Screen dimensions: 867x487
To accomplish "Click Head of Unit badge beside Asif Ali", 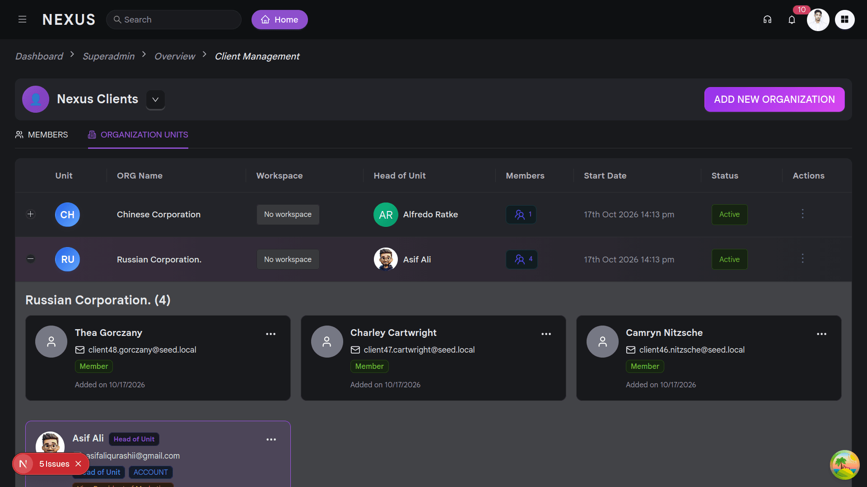I will point(134,439).
